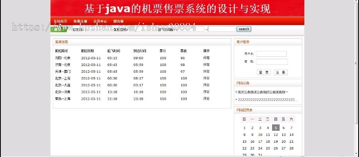Click the 用户登录 panel title

[x=243, y=42]
